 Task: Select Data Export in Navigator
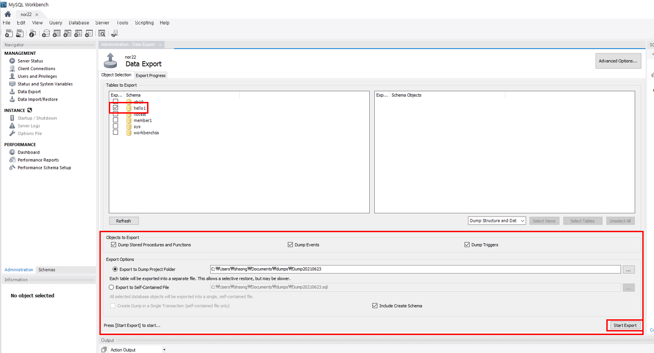point(29,92)
